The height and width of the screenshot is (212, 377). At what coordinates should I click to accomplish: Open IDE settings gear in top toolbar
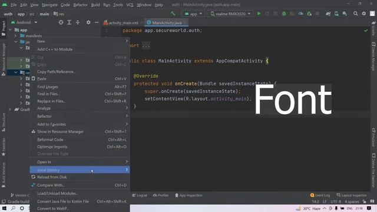coord(364,14)
